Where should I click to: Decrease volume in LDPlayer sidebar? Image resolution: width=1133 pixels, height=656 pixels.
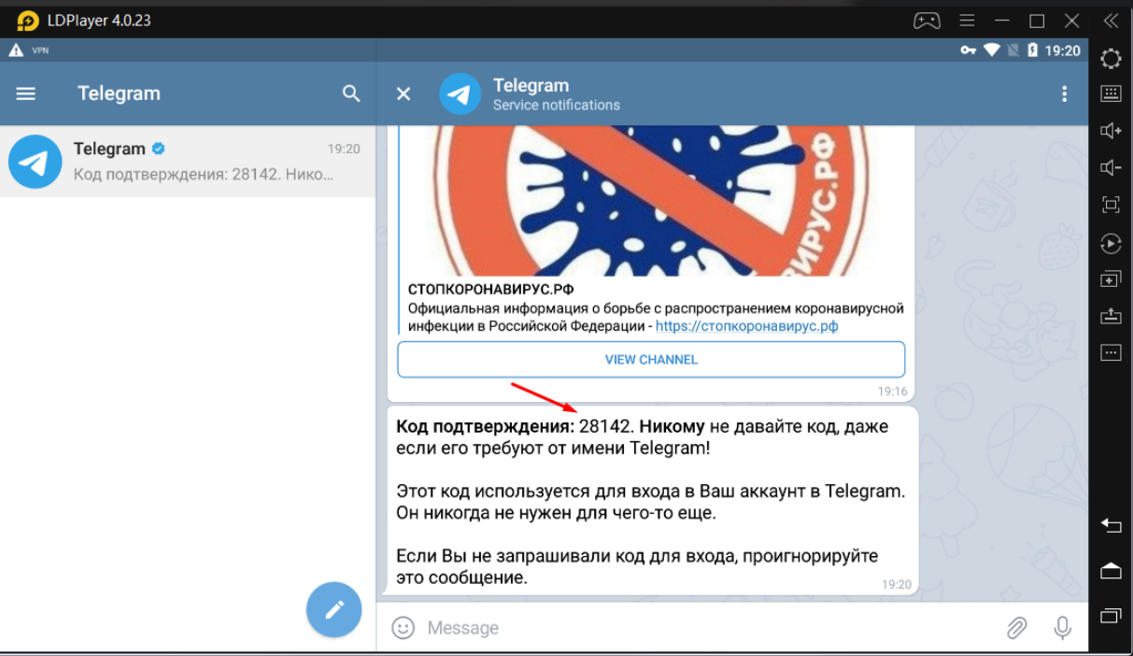pos(1111,167)
